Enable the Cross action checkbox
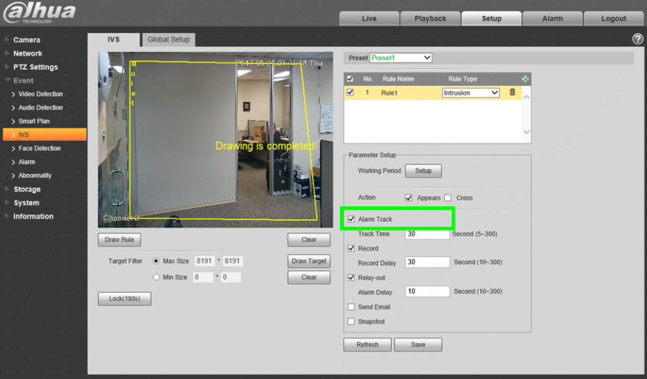Image resolution: width=647 pixels, height=379 pixels. (x=448, y=198)
